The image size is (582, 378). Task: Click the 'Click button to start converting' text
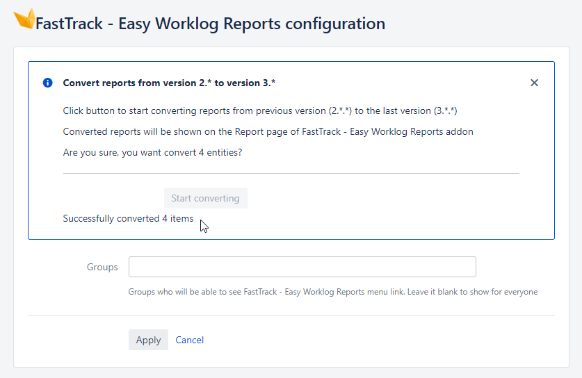260,111
